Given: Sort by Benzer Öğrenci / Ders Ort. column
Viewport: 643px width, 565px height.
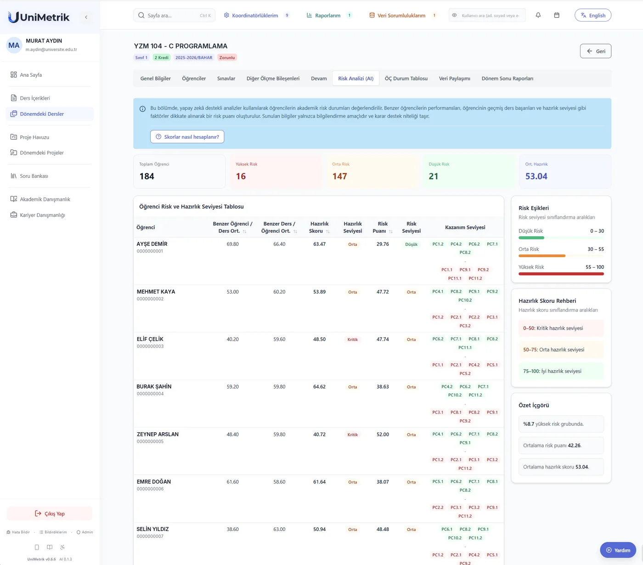Looking at the screenshot, I should 245,232.
